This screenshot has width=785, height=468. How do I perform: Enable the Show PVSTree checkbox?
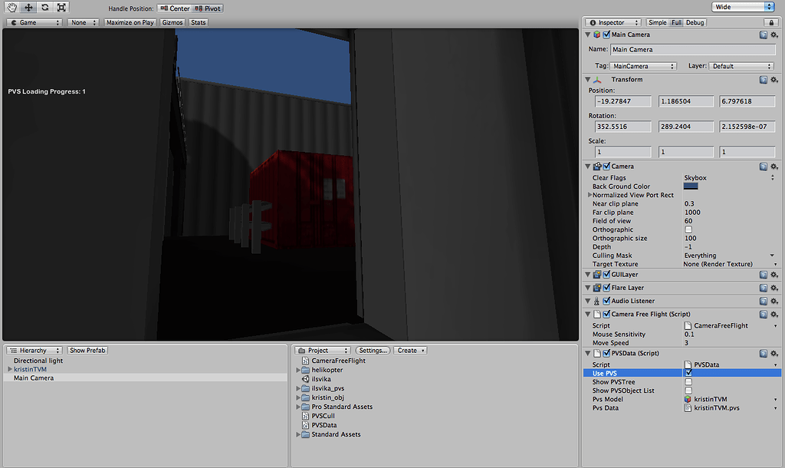[x=688, y=381]
